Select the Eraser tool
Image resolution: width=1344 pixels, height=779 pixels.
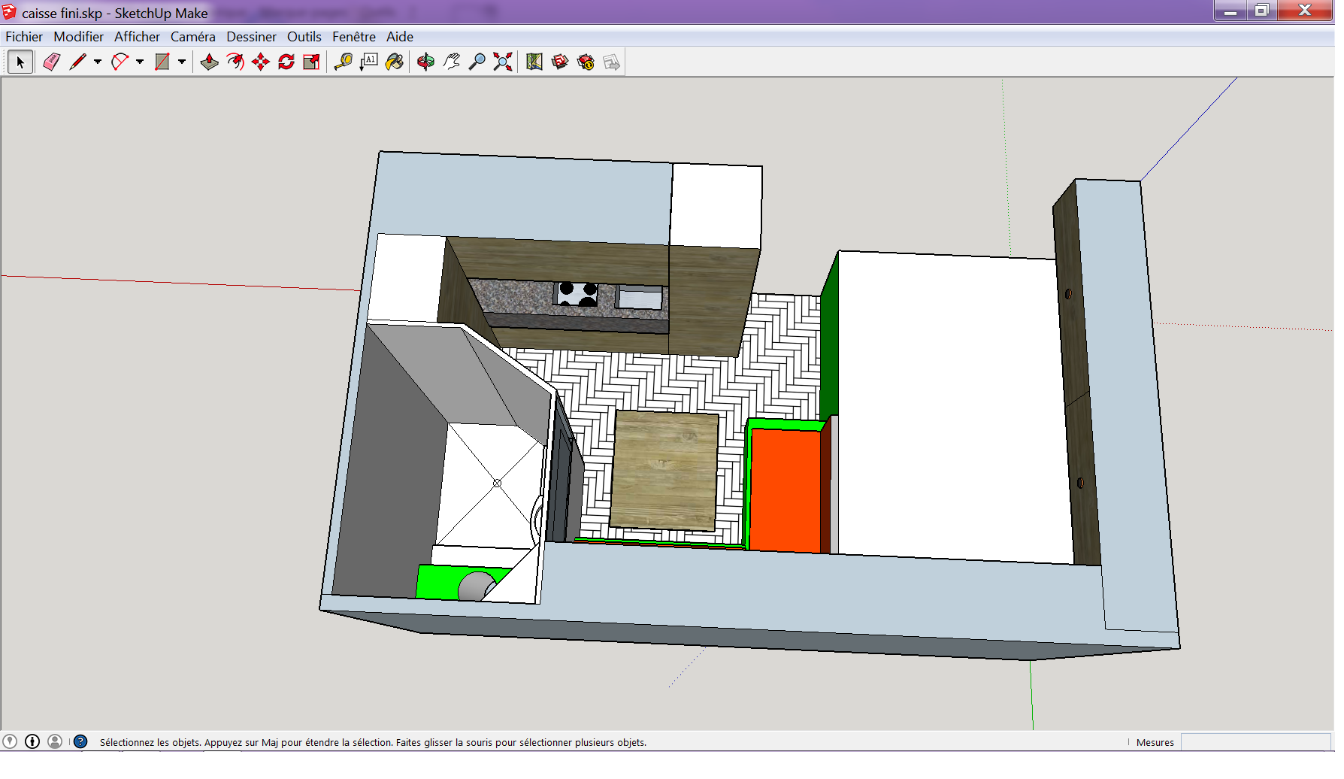pos(51,62)
